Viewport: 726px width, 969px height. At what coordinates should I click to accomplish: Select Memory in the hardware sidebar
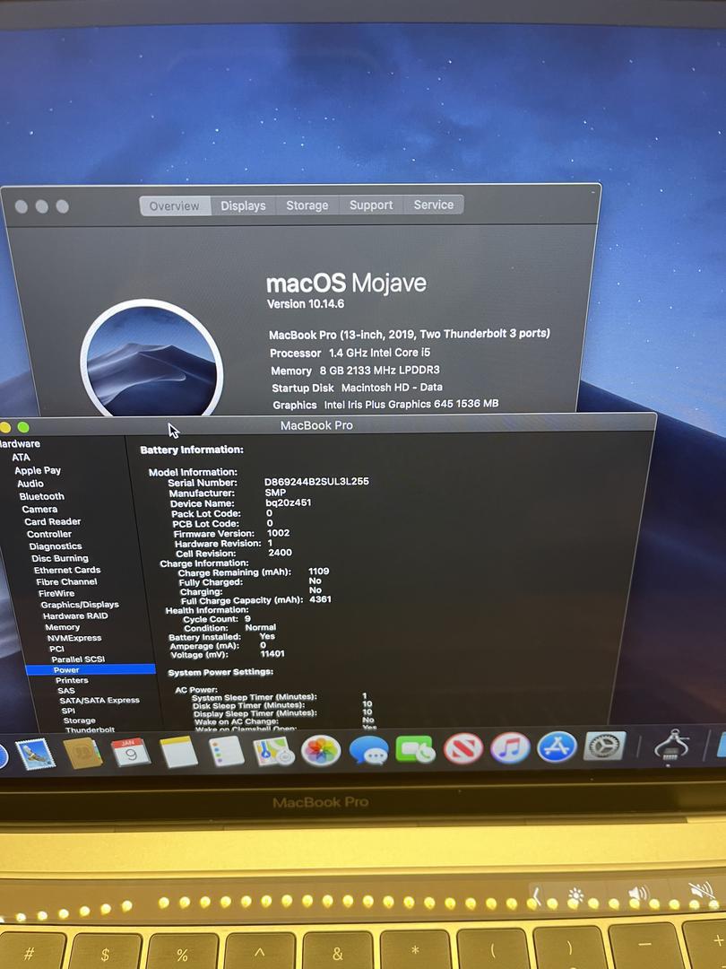point(63,627)
